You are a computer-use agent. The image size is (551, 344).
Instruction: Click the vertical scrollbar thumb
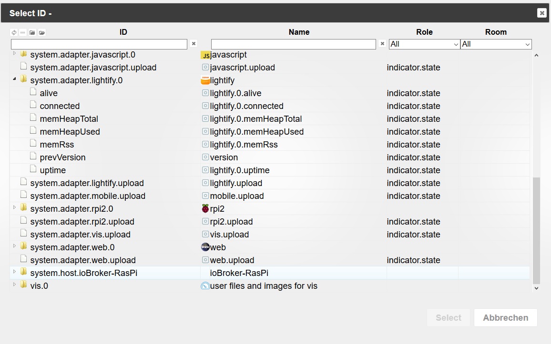536,231
